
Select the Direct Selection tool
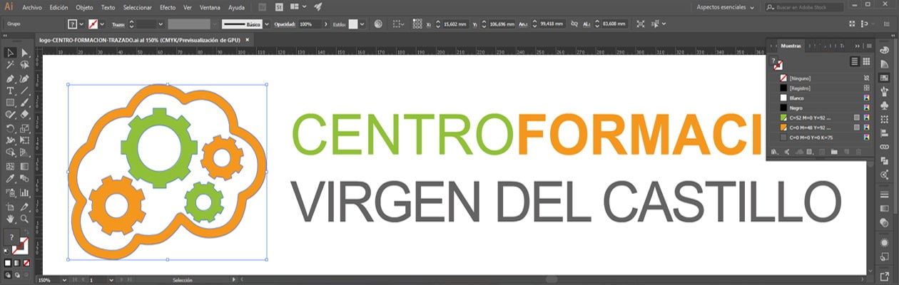tap(24, 53)
